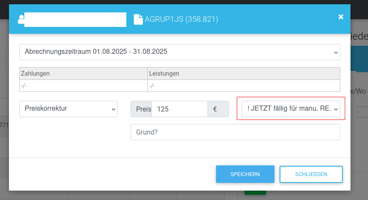
Task: Click the user profile icon in header
Action: 21,19
